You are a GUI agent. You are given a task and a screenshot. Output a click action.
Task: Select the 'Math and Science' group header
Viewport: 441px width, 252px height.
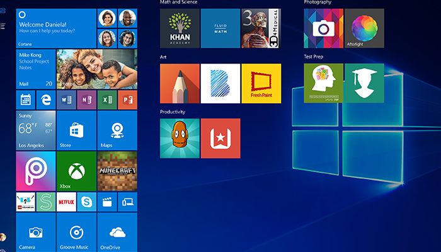click(178, 2)
